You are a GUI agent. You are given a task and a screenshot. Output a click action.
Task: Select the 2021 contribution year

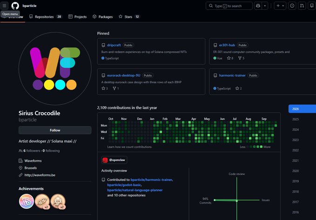296,160
